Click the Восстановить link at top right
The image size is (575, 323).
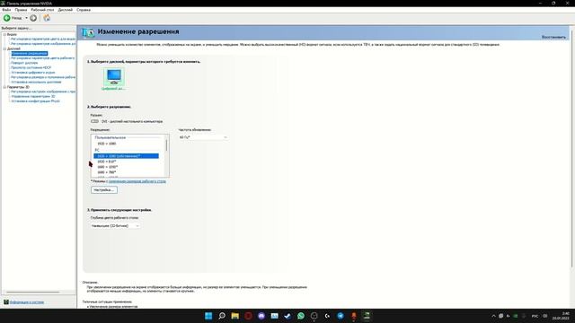pyautogui.click(x=553, y=38)
